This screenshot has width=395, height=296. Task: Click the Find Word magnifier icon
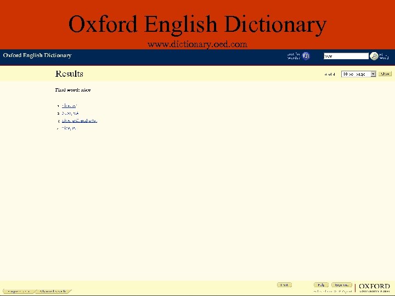tap(374, 56)
